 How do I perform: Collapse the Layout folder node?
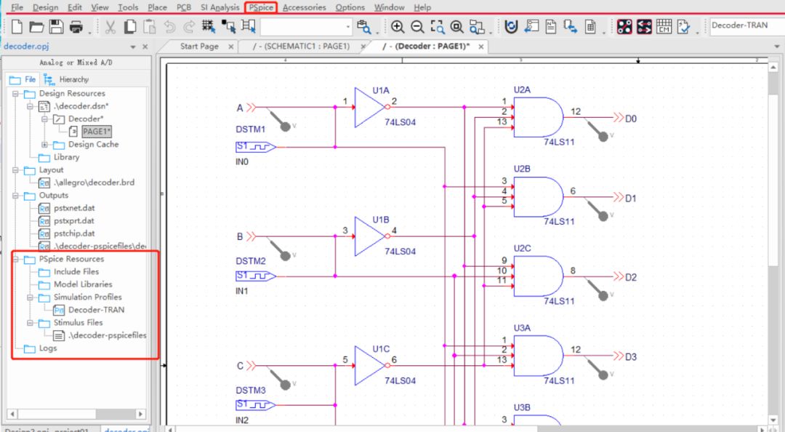tap(15, 170)
